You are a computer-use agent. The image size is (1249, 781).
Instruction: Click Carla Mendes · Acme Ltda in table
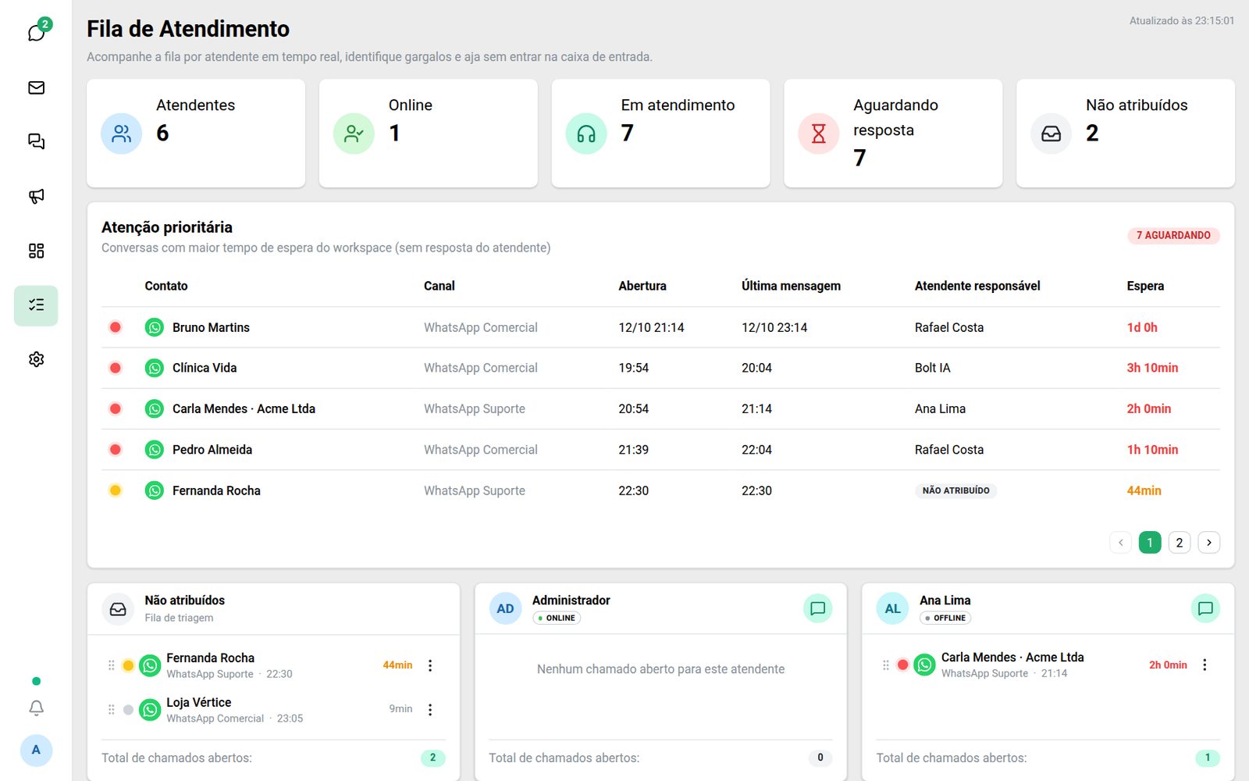244,408
